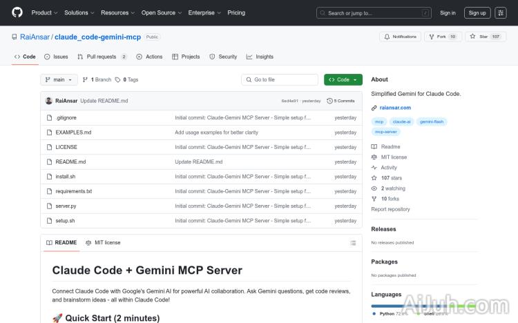Expand the green Code dropdown button
This screenshot has height=323, width=518.
click(x=343, y=80)
